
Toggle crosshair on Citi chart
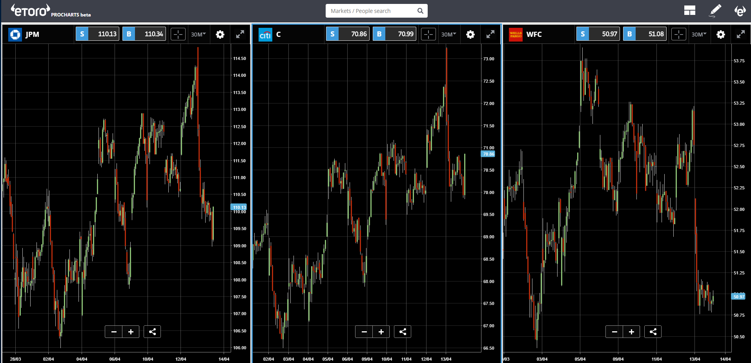point(428,34)
